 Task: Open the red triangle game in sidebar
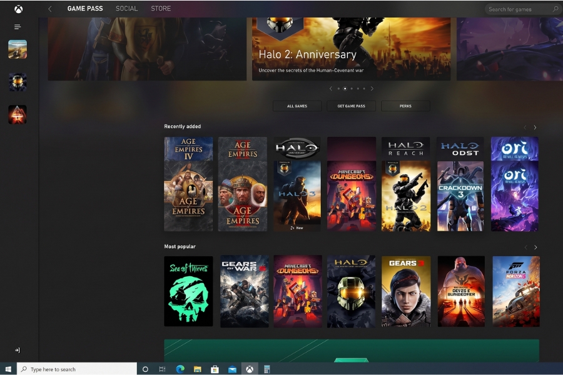[18, 114]
